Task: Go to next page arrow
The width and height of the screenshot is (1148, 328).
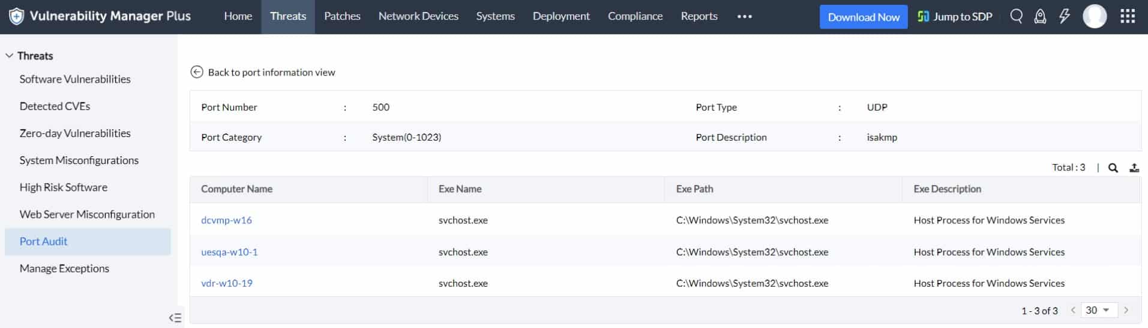Action: pyautogui.click(x=1126, y=310)
